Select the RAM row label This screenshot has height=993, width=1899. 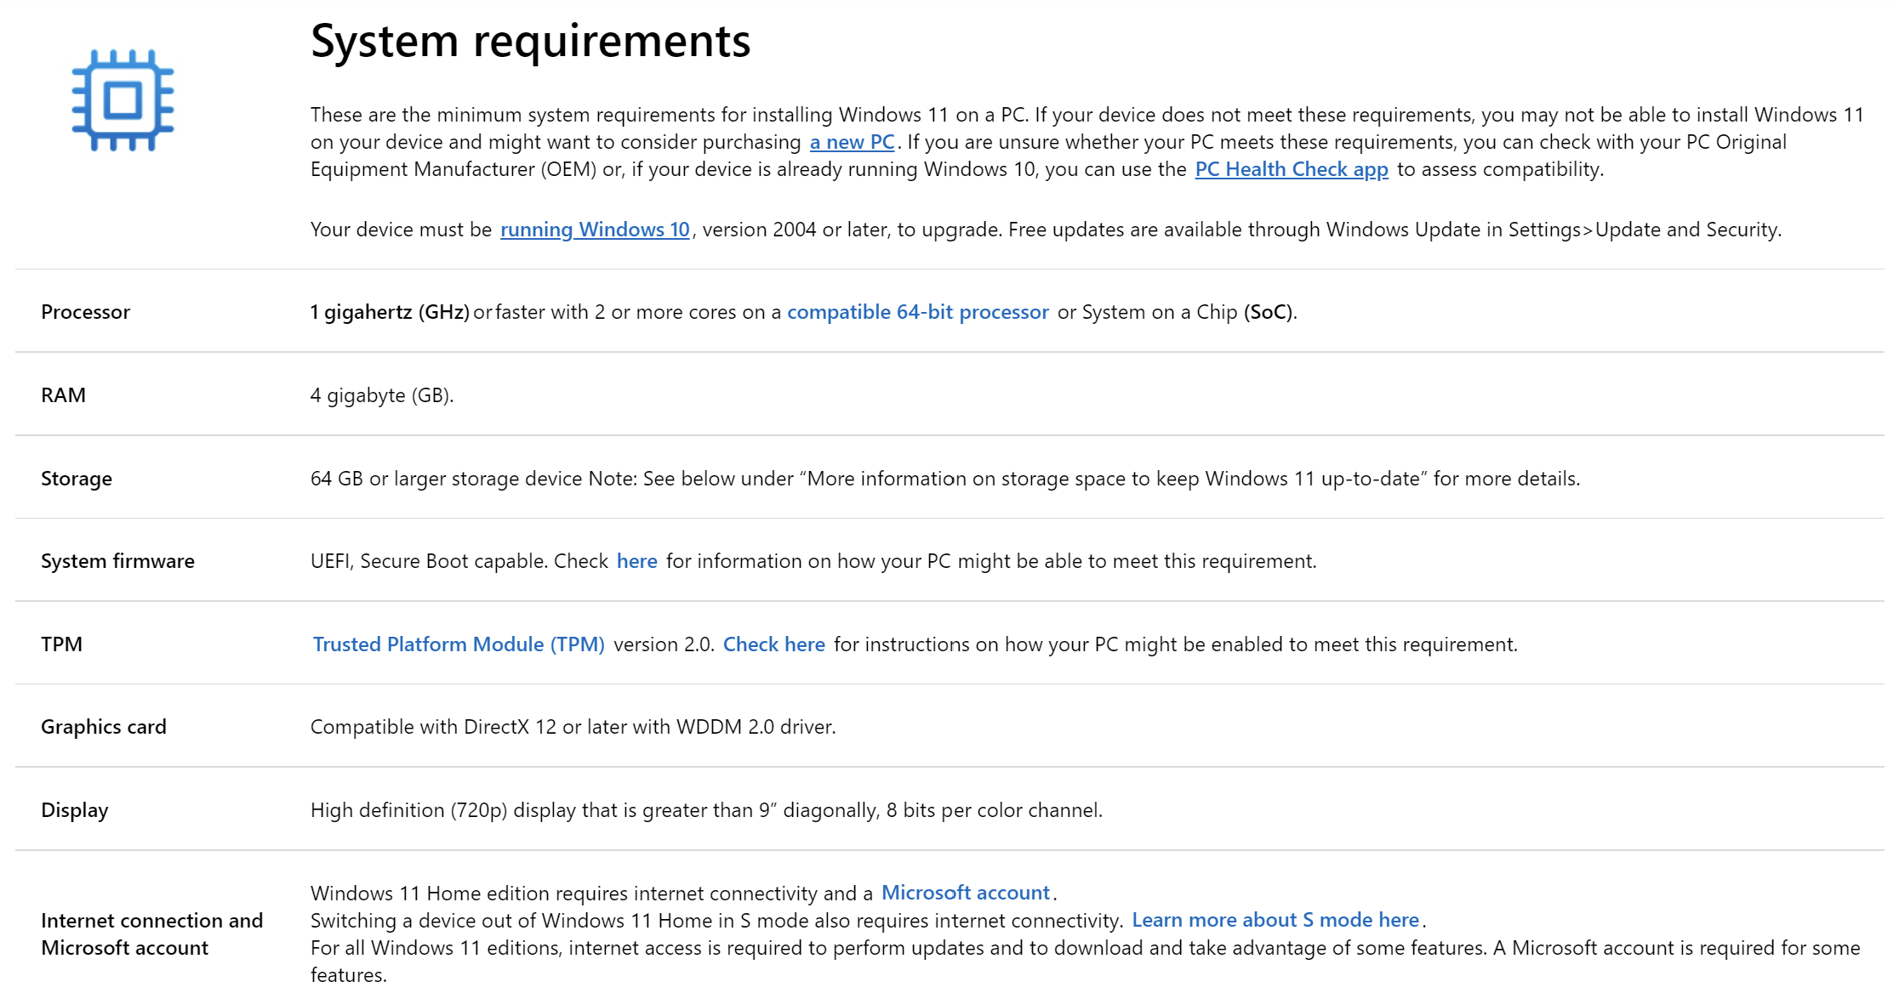64,395
